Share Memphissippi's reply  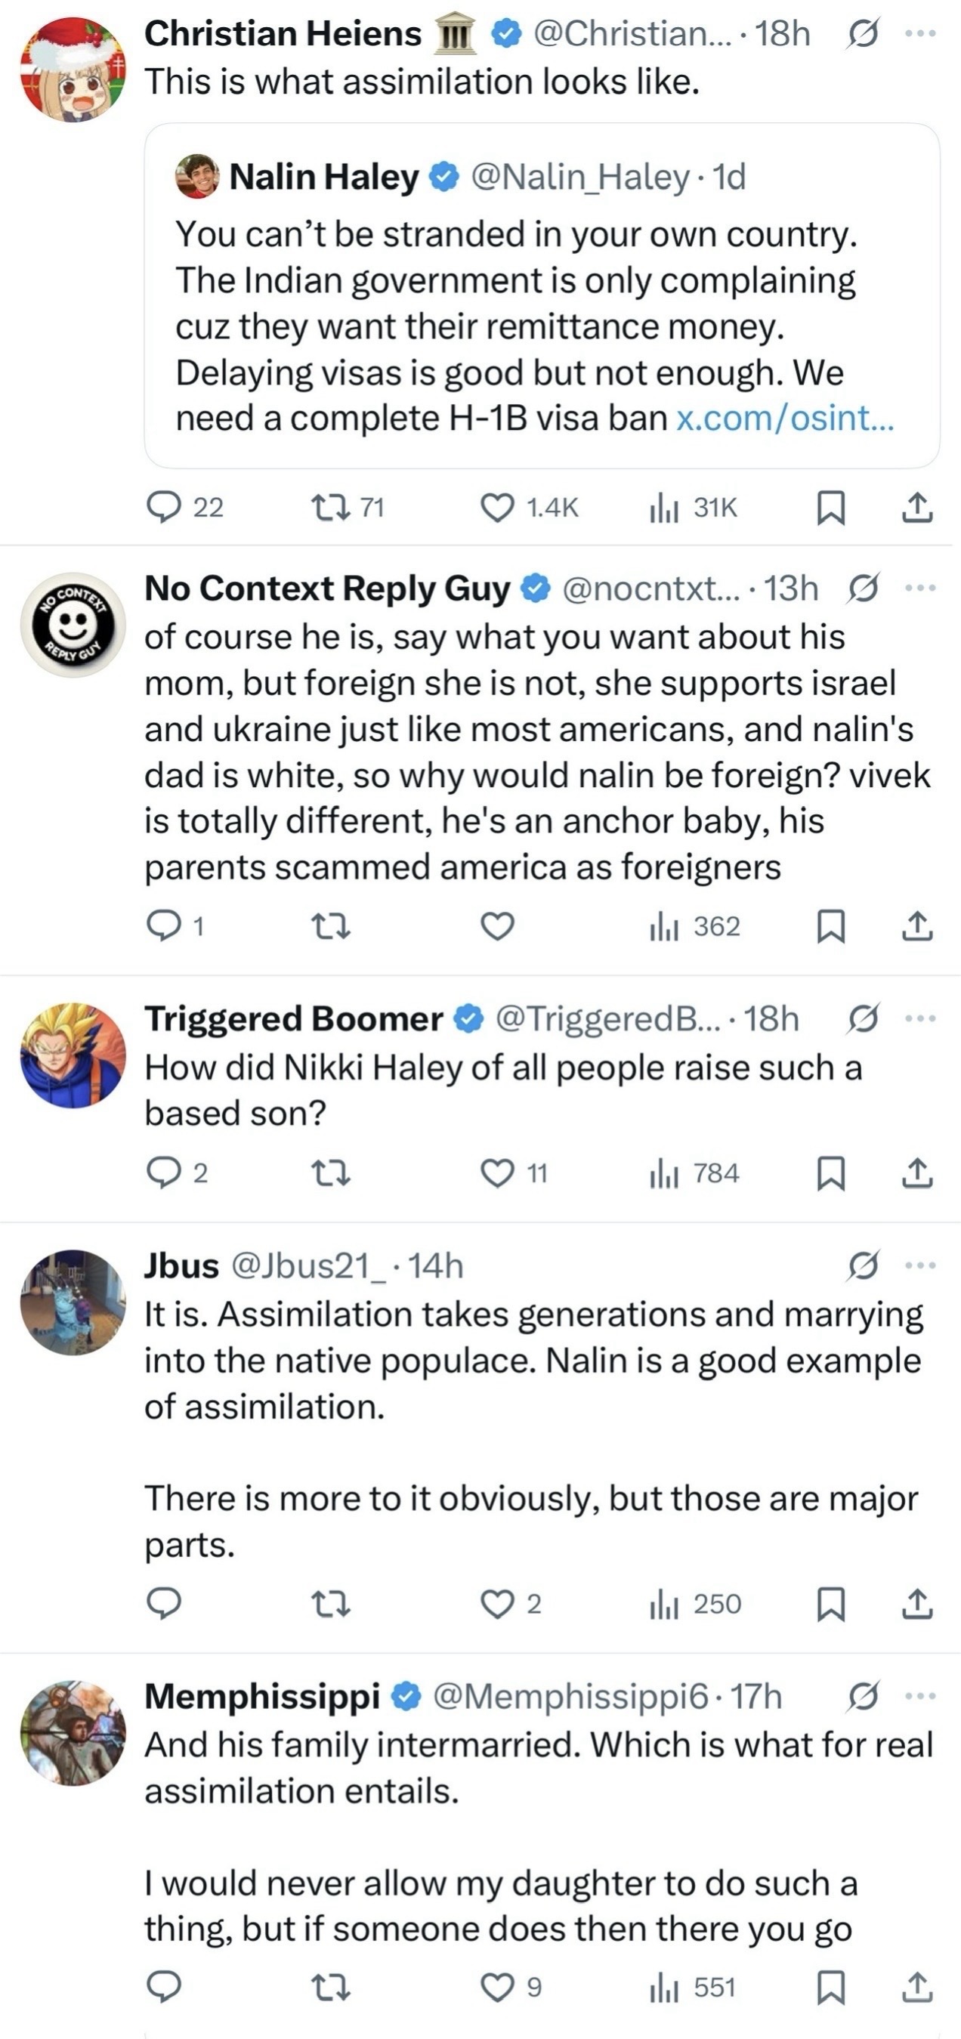pyautogui.click(x=916, y=1987)
